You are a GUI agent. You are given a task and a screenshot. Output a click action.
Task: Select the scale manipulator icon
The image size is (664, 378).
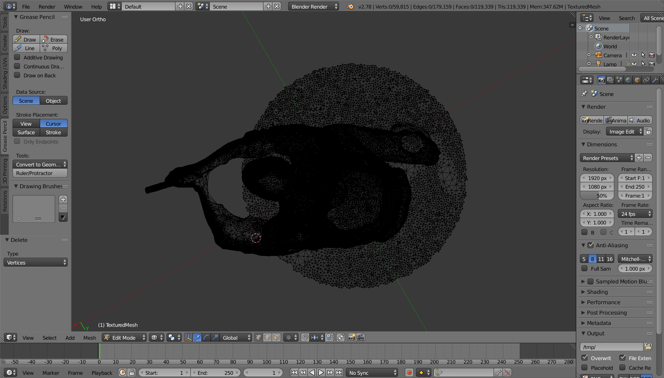click(215, 338)
